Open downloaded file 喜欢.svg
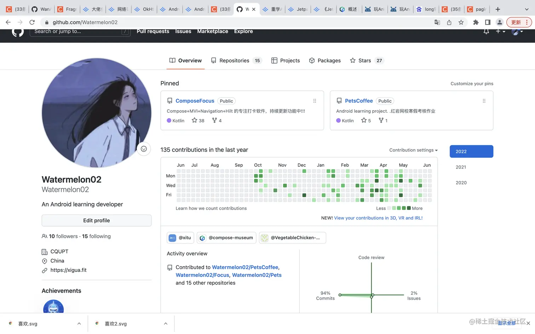535x334 pixels. tap(28, 324)
